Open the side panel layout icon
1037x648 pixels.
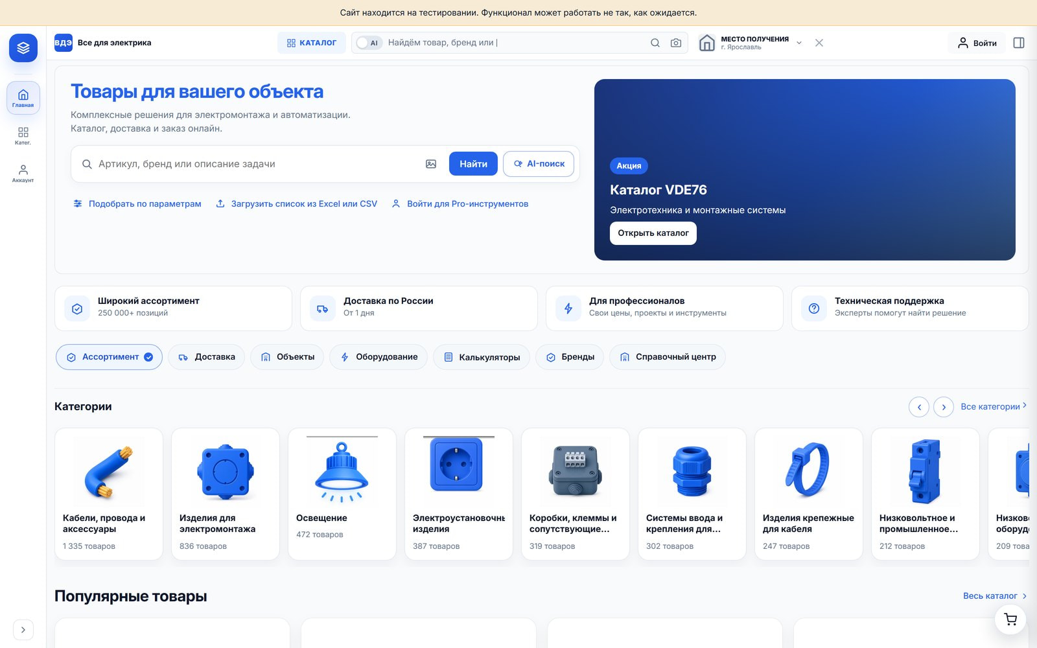click(x=1019, y=43)
